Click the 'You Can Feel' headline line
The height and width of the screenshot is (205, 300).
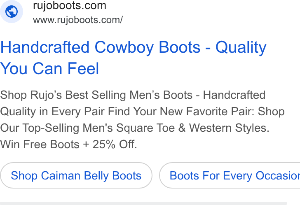49,68
